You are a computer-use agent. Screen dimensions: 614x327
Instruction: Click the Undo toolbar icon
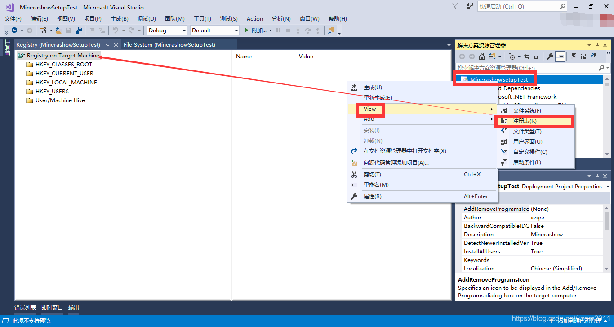coord(115,31)
